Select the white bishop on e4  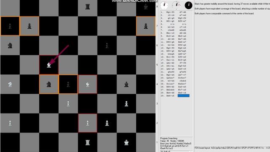(88, 84)
